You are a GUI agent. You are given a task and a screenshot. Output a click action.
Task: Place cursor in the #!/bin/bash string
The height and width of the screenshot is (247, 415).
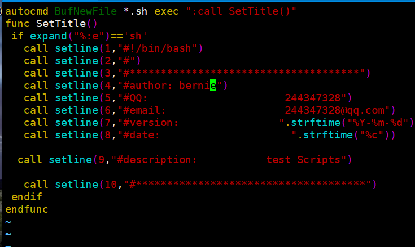[160, 48]
